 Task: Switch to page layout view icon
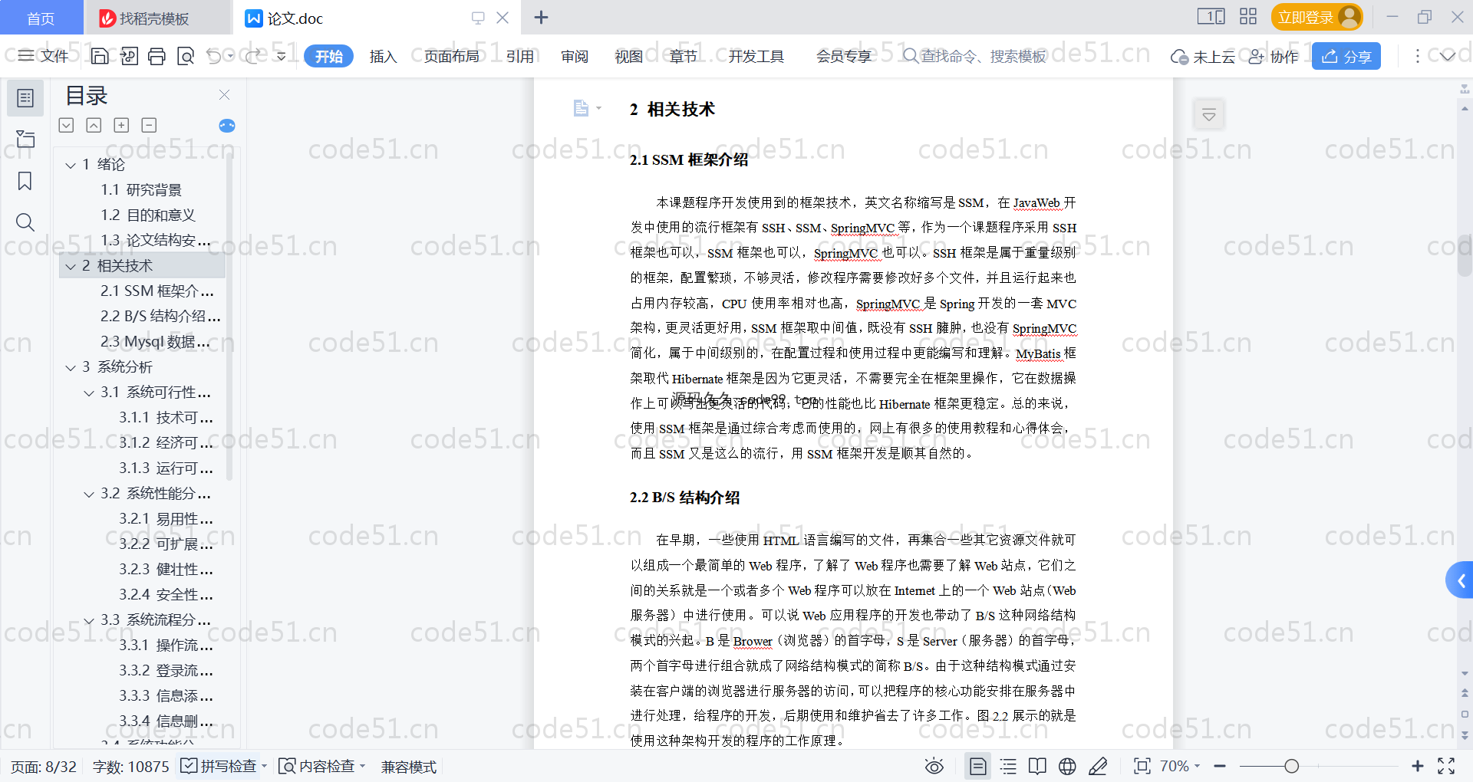point(978,766)
